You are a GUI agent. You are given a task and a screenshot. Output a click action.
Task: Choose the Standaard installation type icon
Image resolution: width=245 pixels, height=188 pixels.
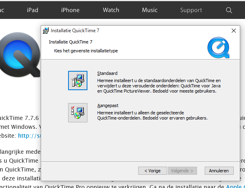(78, 81)
